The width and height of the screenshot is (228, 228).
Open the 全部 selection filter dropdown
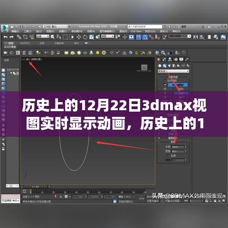click(x=43, y=36)
